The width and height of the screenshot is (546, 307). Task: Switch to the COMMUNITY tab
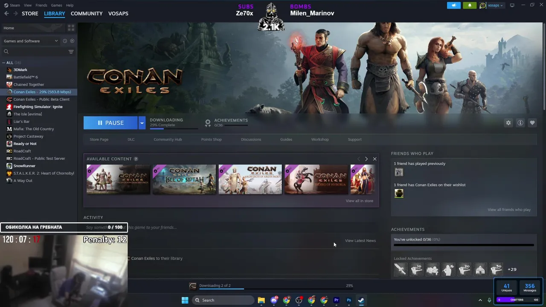tap(87, 14)
